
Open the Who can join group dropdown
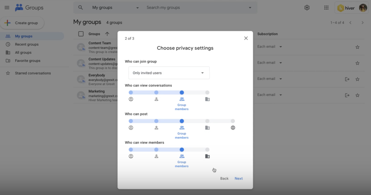[x=169, y=73]
